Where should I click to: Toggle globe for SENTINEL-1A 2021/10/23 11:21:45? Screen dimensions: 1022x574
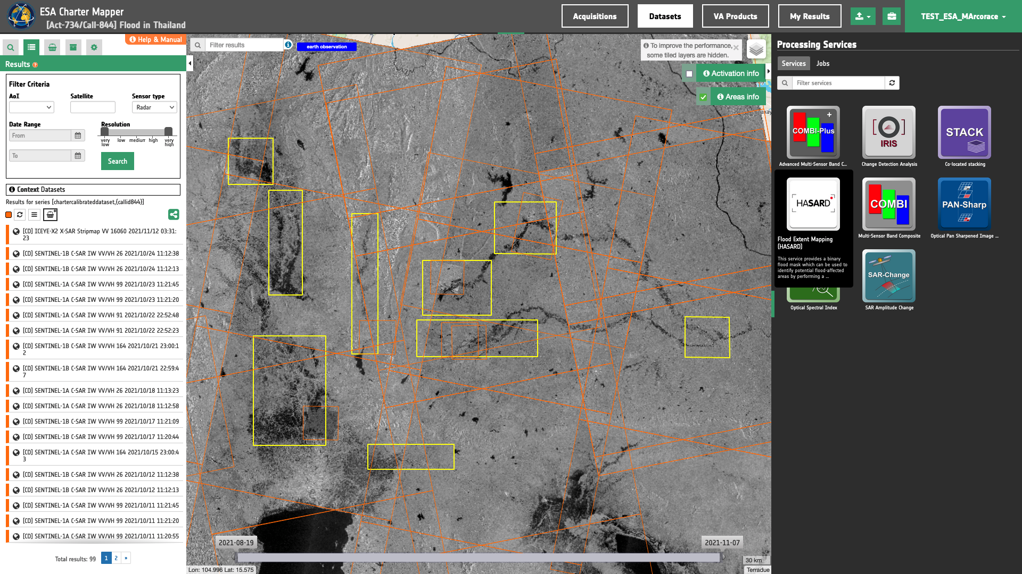(x=17, y=285)
